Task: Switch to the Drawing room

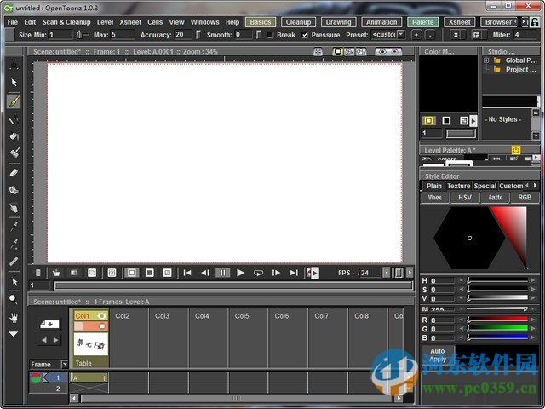Action: pyautogui.click(x=338, y=22)
